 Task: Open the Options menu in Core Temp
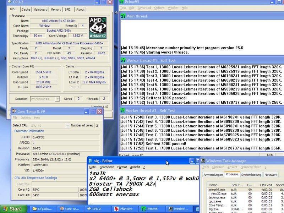coord(26,118)
